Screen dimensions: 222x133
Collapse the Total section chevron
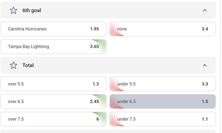pyautogui.click(x=205, y=65)
